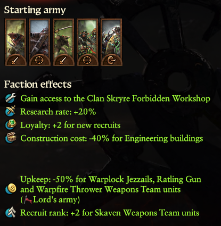Click the Loyalty effect ring icon
The height and width of the screenshot is (226, 221).
point(11,124)
